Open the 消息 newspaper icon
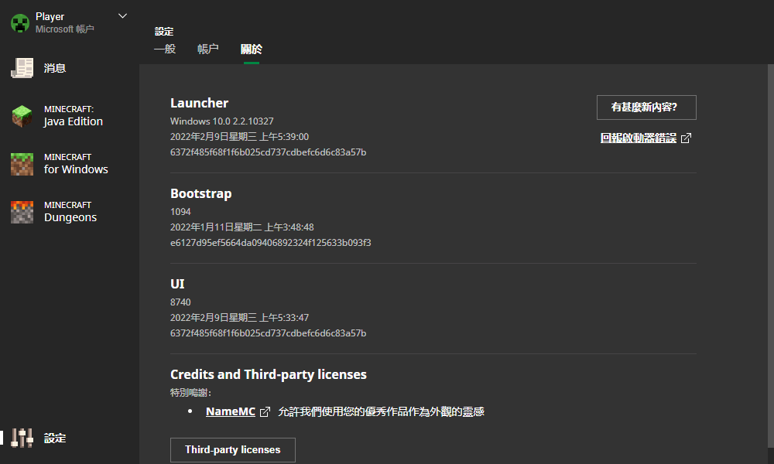This screenshot has width=774, height=464. coord(22,68)
